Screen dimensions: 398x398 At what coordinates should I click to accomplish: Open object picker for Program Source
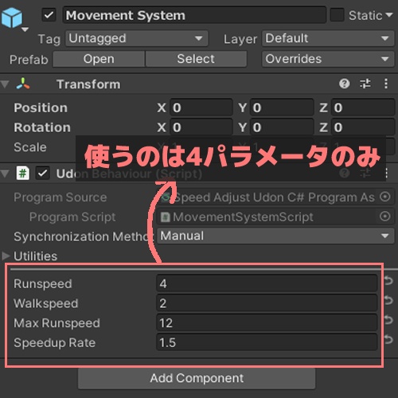(384, 197)
